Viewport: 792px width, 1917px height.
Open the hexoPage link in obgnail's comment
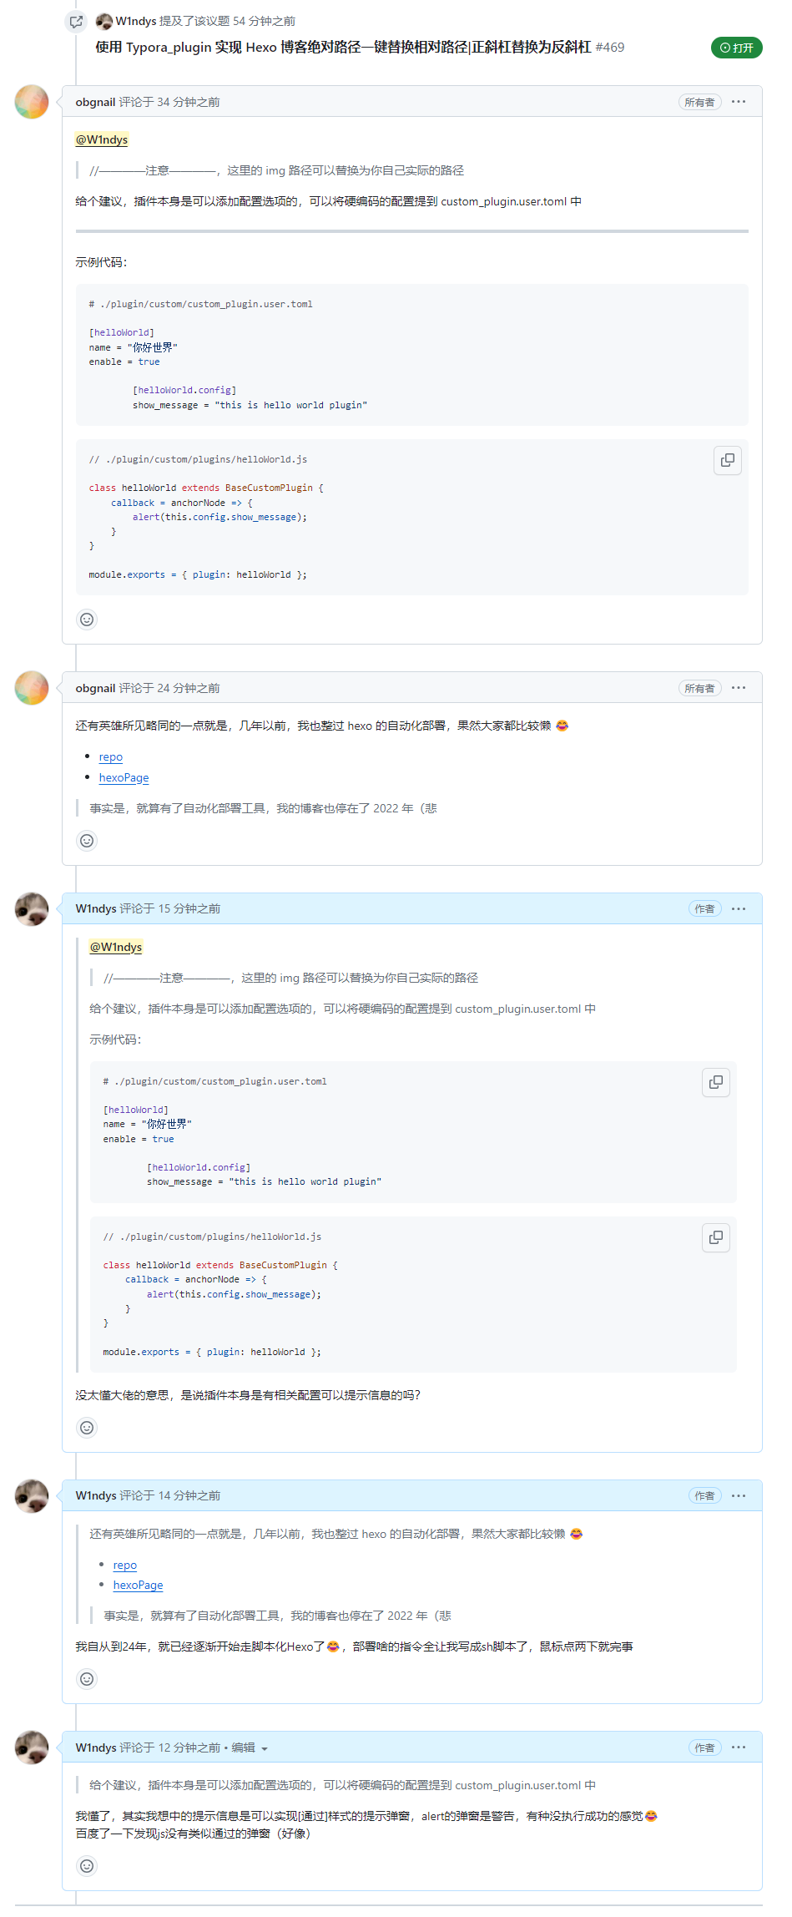click(x=124, y=778)
